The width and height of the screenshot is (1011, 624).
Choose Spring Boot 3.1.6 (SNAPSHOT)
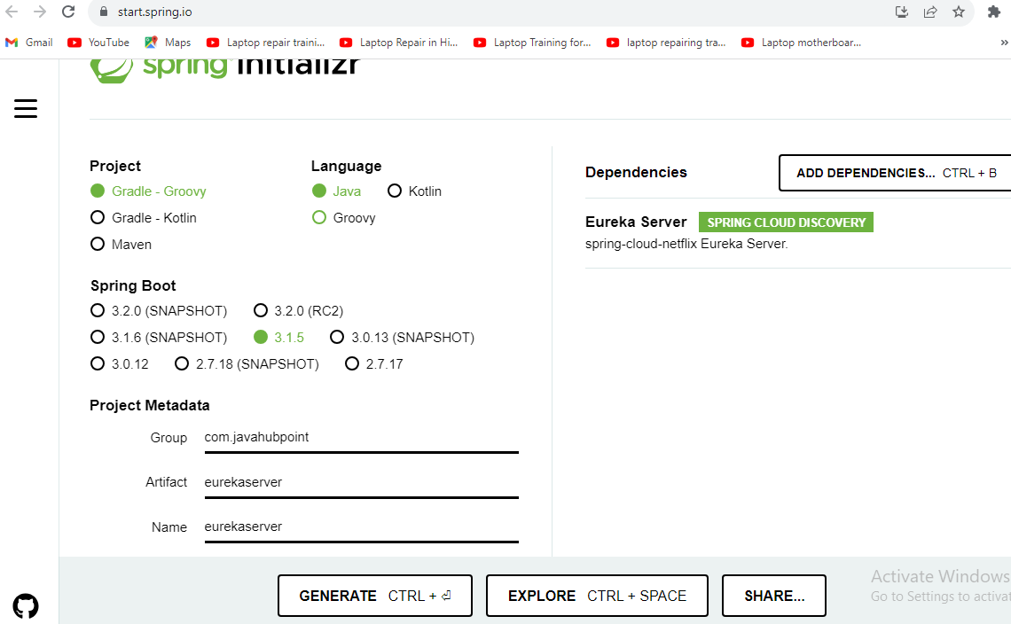[159, 337]
